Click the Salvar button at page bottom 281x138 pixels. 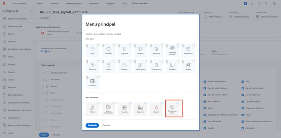[44, 135]
